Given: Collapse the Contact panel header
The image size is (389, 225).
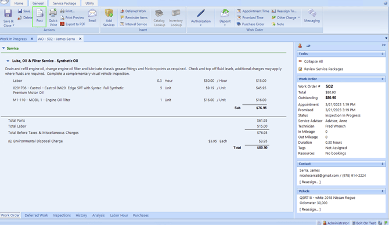Looking at the screenshot, I should pos(382,164).
